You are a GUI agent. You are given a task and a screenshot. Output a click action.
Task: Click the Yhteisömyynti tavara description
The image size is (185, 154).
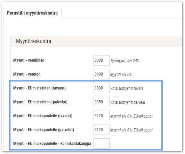127,88
